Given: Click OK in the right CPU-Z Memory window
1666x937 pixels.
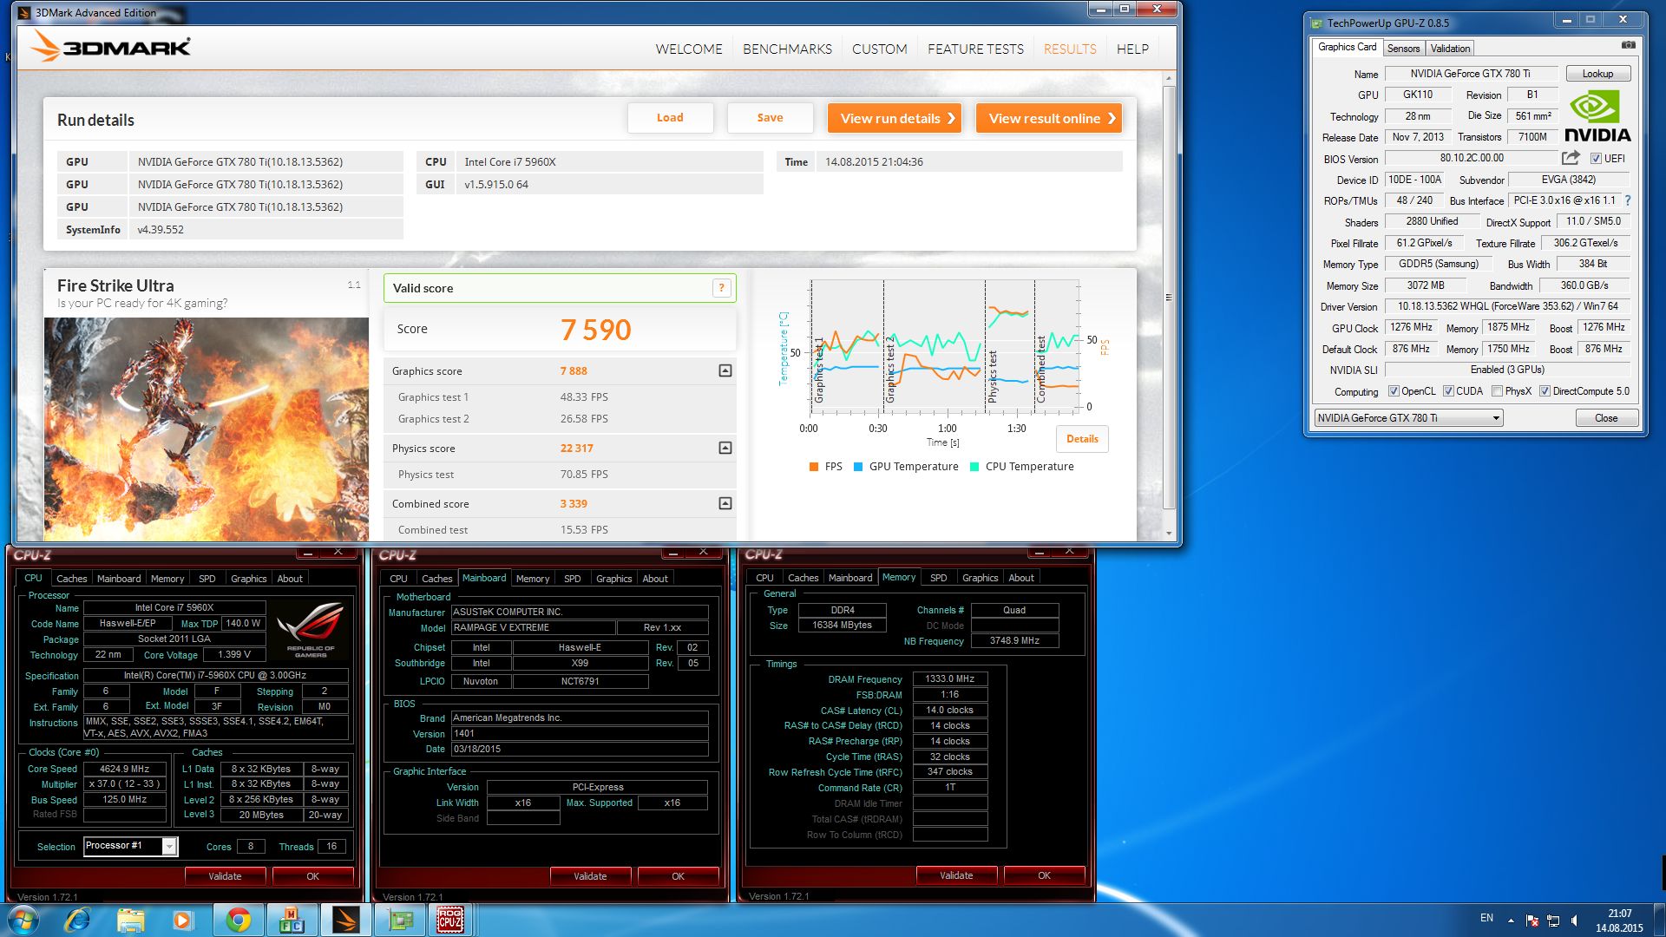Looking at the screenshot, I should (x=1044, y=875).
